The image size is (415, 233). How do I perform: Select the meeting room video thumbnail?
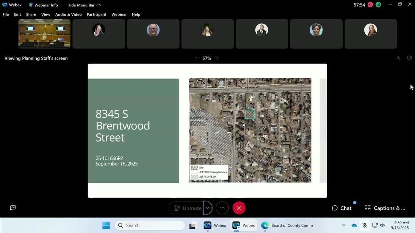(x=44, y=34)
